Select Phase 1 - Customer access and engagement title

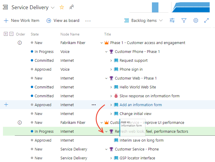click(148, 43)
